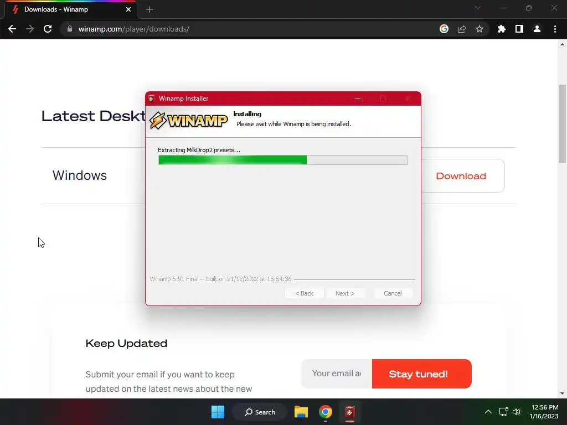567x425 pixels.
Task: Bookmark this page with the star
Action: [480, 29]
